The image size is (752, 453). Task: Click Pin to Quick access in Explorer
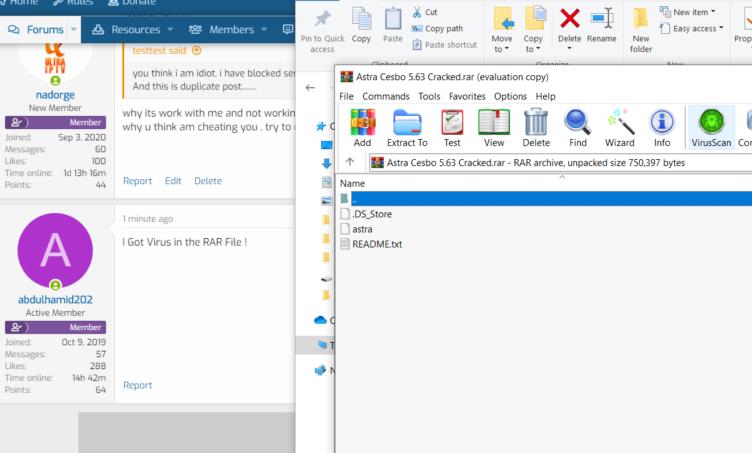point(322,31)
